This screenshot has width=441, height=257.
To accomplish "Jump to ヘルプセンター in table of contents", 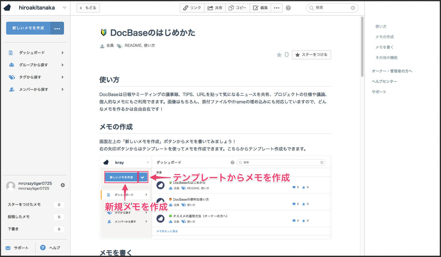I will [x=384, y=81].
